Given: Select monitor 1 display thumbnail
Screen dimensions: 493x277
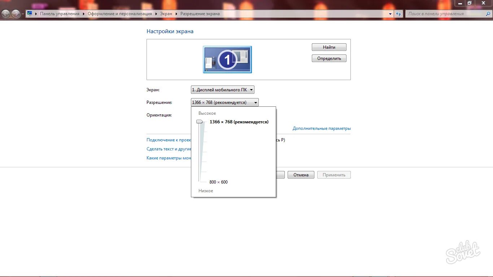Looking at the screenshot, I should click(227, 60).
